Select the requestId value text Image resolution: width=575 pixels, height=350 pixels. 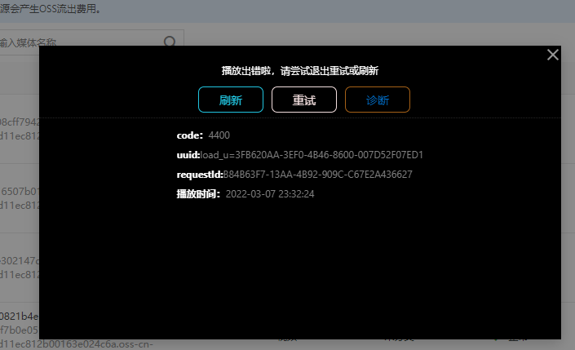318,175
